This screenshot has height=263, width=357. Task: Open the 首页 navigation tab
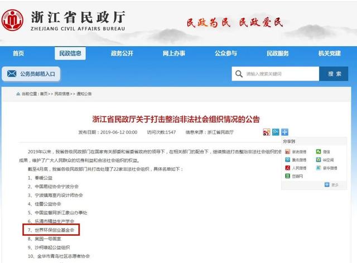pos(18,53)
